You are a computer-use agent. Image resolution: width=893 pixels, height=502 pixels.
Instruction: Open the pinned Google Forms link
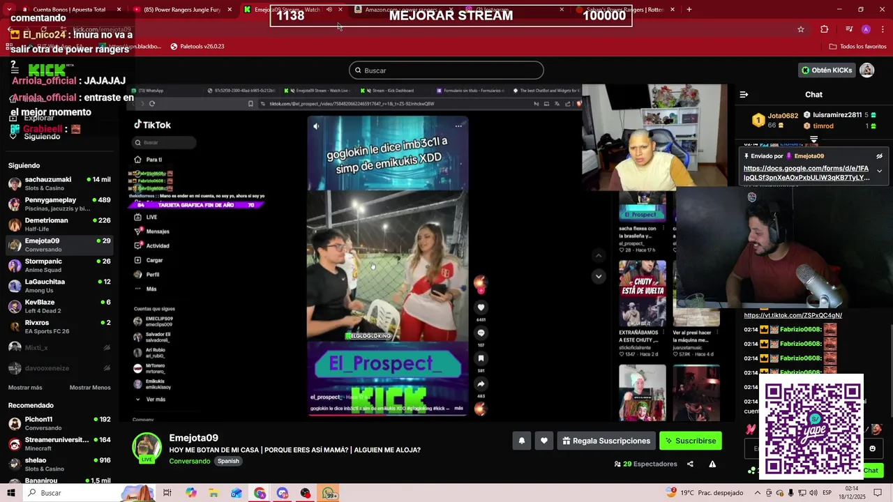[806, 173]
